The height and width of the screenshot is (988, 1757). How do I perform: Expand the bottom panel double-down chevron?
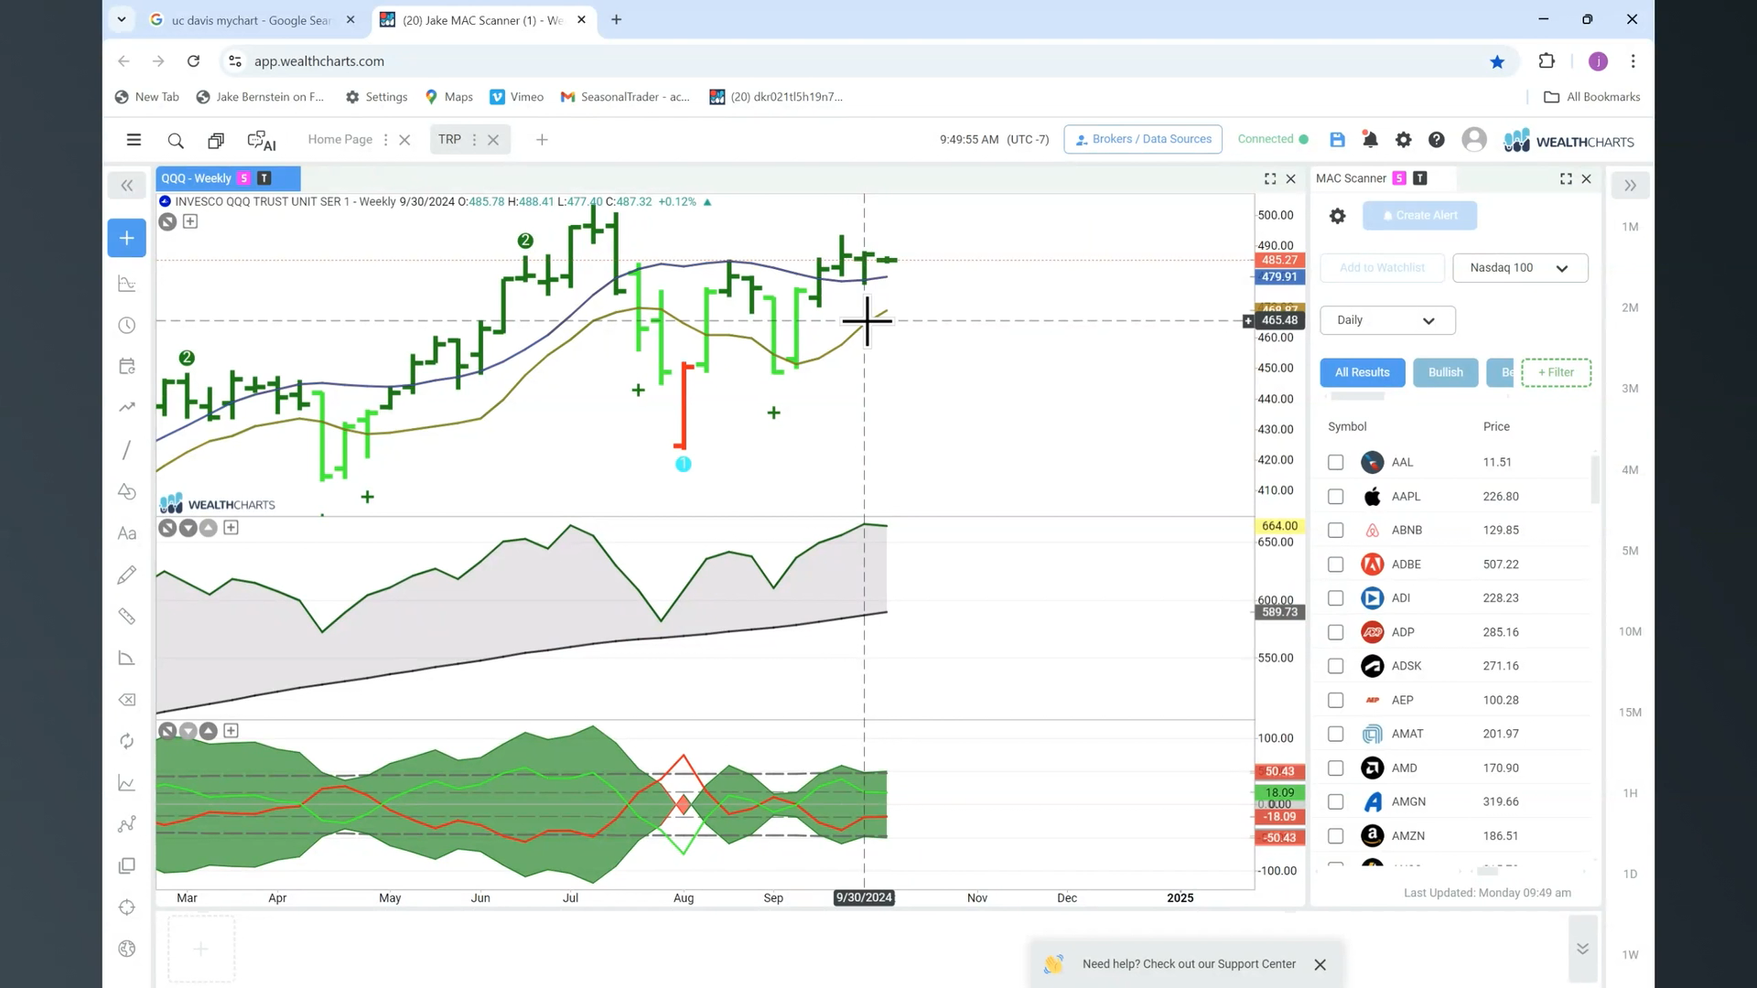click(x=1582, y=949)
